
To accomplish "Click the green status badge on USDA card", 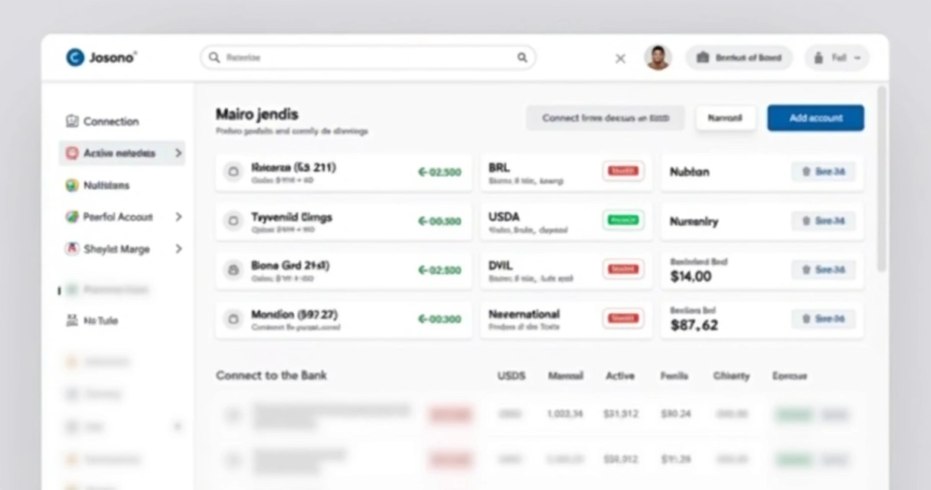I will click(623, 220).
